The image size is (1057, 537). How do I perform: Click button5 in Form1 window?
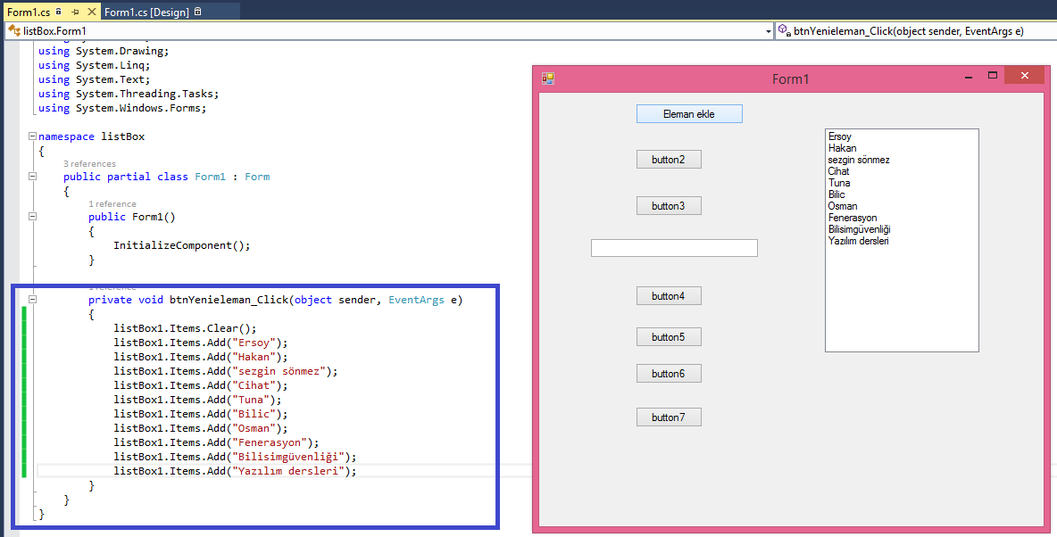coord(669,337)
